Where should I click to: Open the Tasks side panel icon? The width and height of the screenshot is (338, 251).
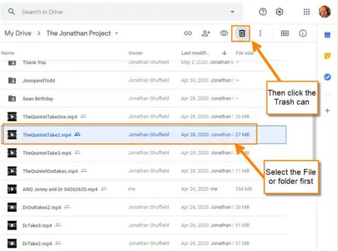[x=327, y=77]
